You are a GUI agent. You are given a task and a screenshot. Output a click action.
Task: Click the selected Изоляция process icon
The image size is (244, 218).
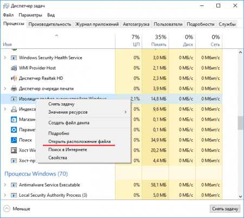(14, 99)
